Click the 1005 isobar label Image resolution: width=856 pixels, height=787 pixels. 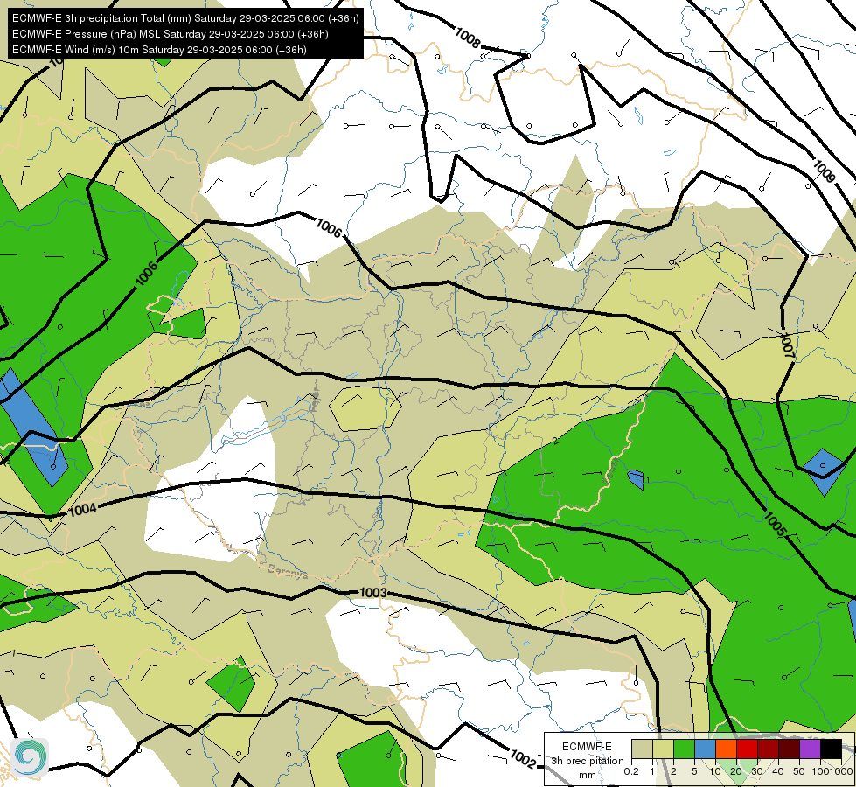pyautogui.click(x=775, y=523)
